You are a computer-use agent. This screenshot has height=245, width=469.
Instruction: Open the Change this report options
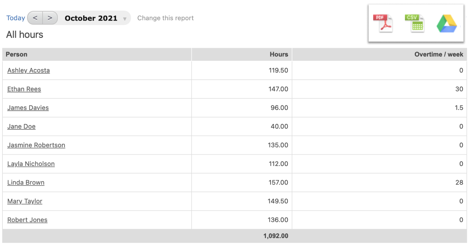coord(165,18)
